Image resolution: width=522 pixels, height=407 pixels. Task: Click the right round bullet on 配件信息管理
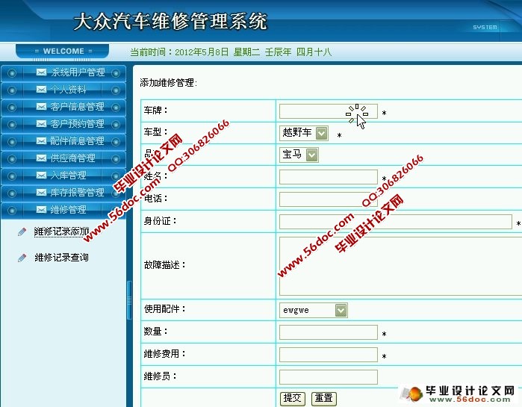[x=116, y=142]
